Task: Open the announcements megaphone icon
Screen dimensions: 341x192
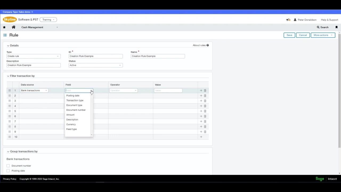Action: [x=288, y=20]
